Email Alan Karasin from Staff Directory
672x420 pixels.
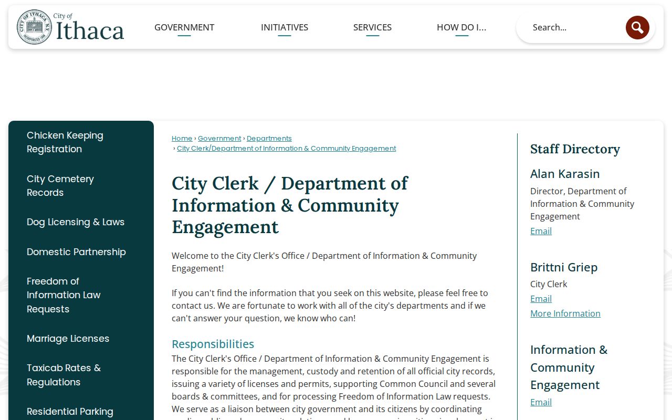pyautogui.click(x=541, y=231)
